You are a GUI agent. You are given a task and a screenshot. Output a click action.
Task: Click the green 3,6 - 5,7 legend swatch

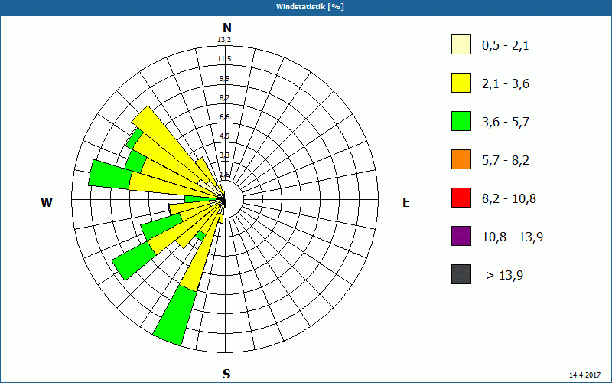click(x=461, y=121)
